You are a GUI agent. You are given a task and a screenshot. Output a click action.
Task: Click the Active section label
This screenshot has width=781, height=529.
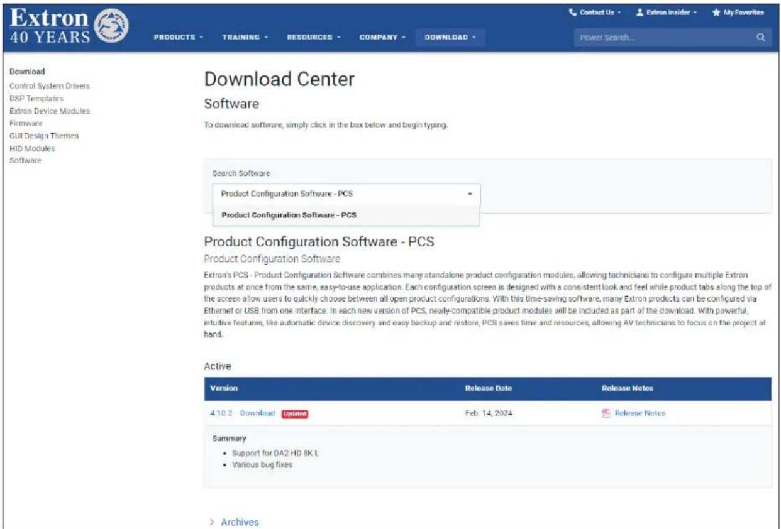click(218, 366)
